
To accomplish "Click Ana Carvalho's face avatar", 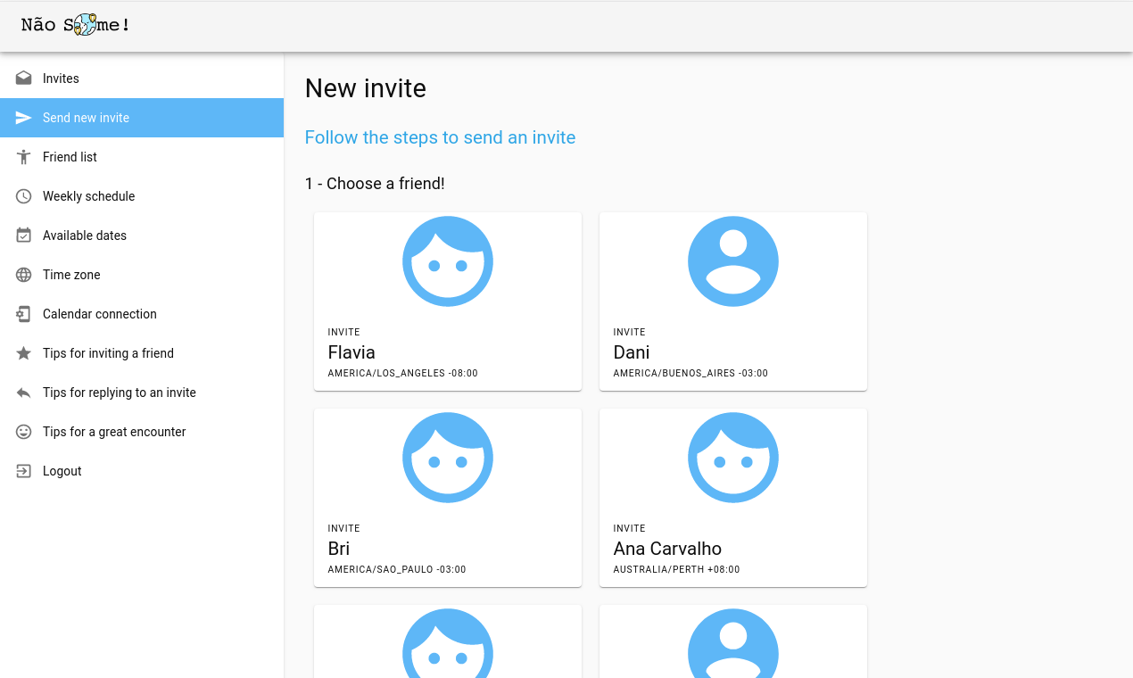I will coord(733,458).
